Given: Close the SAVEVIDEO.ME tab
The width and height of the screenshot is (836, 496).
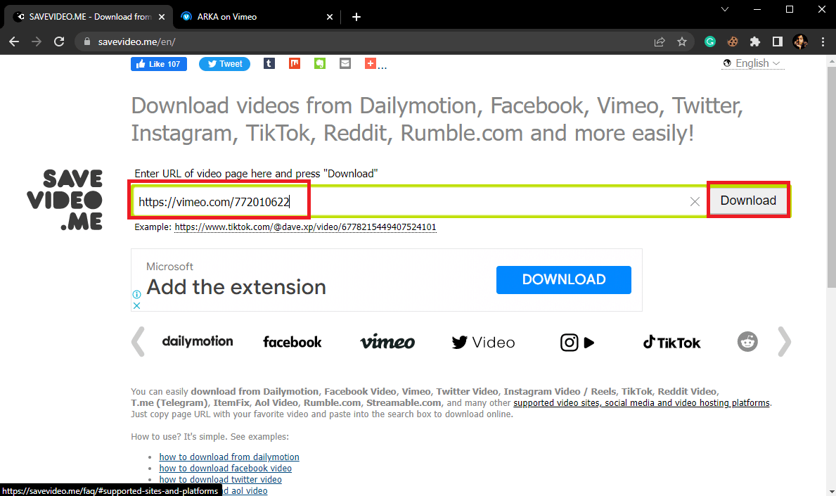Looking at the screenshot, I should click(162, 17).
